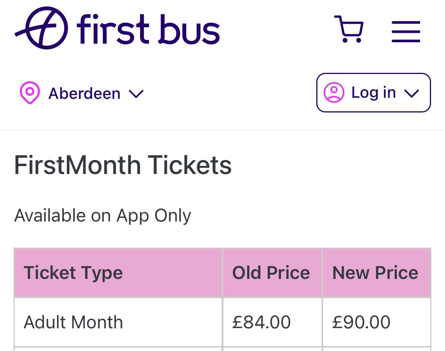Screen dimensions: 445x351
Task: Select the Ticket Type column header
Action: pos(73,272)
